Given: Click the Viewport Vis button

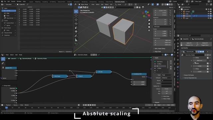Looking at the screenshot, I should (189, 45).
